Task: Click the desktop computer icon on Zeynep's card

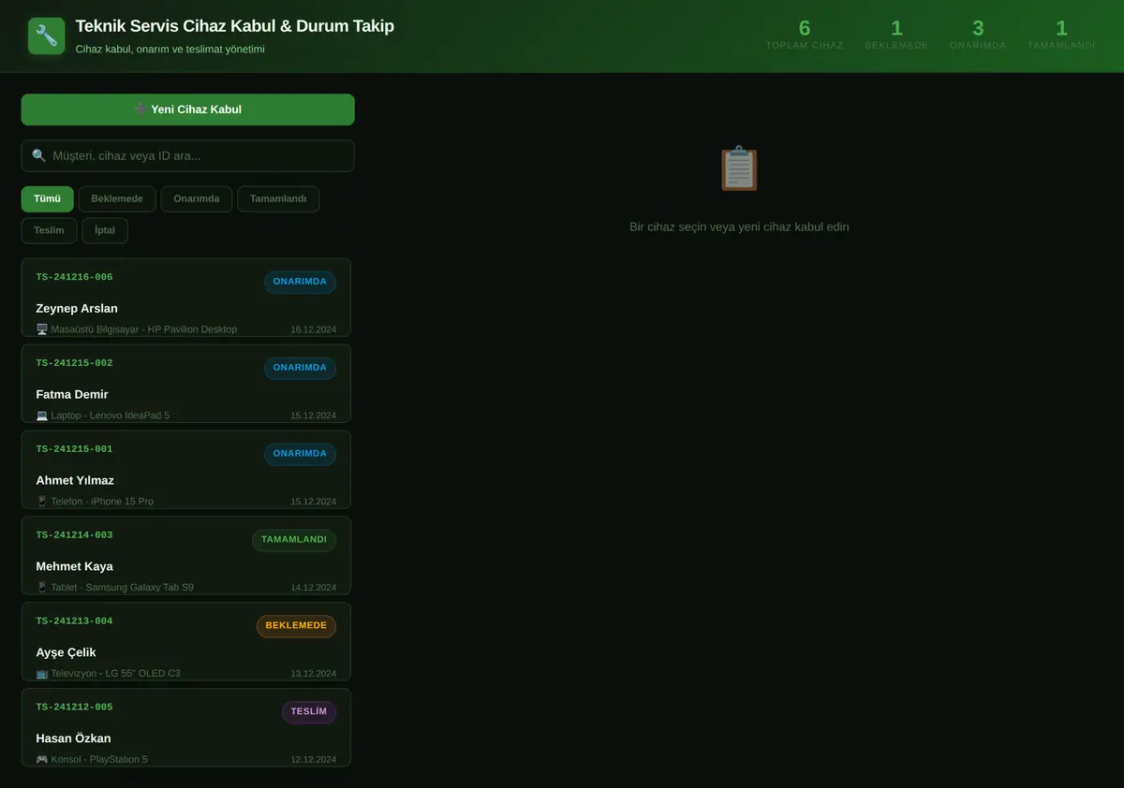Action: [42, 329]
